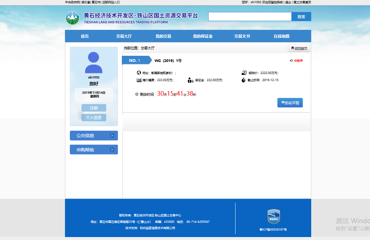Open the 中央政府网 link at top
Viewport: 370px width, 240px height.
pos(72,2)
